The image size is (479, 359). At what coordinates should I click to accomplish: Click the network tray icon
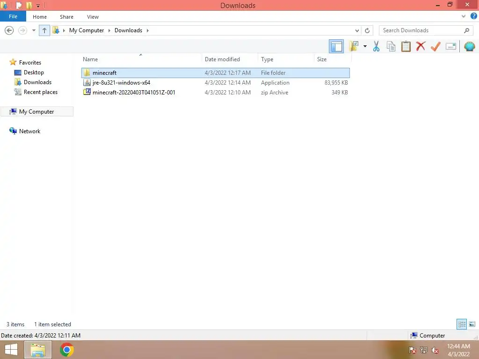pos(424,350)
